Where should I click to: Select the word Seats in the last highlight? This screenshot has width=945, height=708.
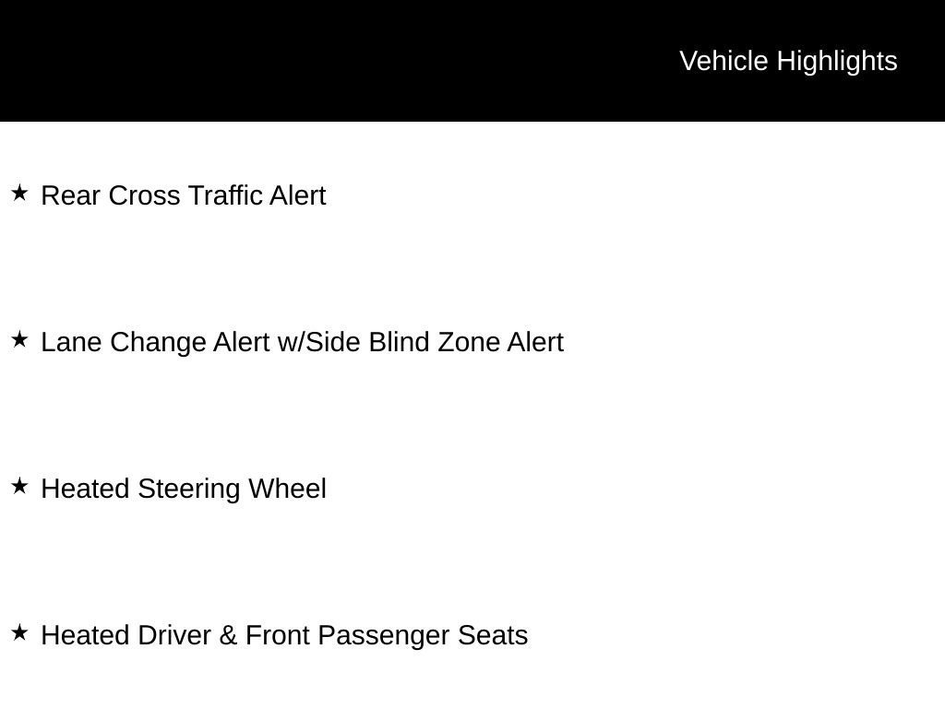493,635
